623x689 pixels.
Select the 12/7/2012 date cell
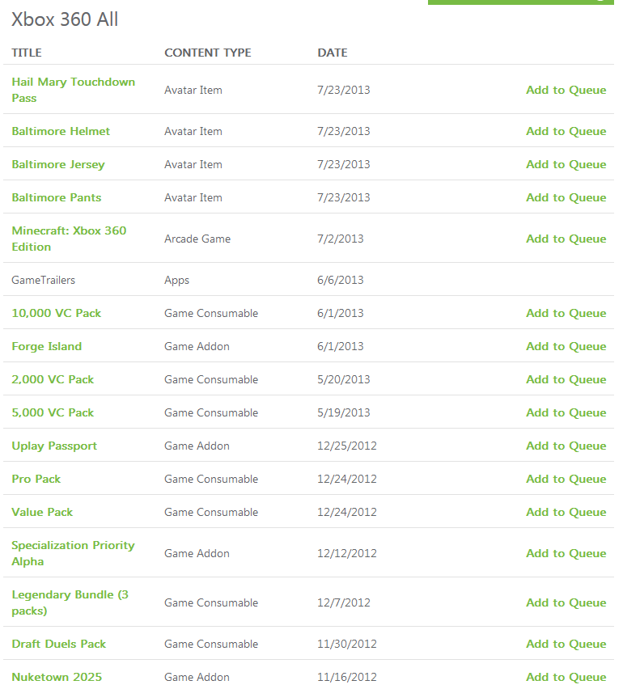(x=344, y=602)
